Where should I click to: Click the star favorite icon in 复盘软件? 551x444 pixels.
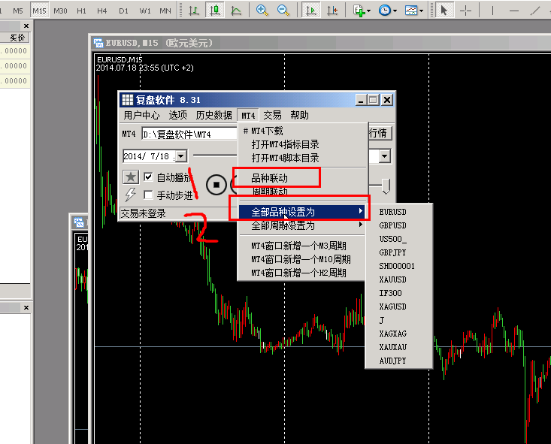pyautogui.click(x=131, y=177)
